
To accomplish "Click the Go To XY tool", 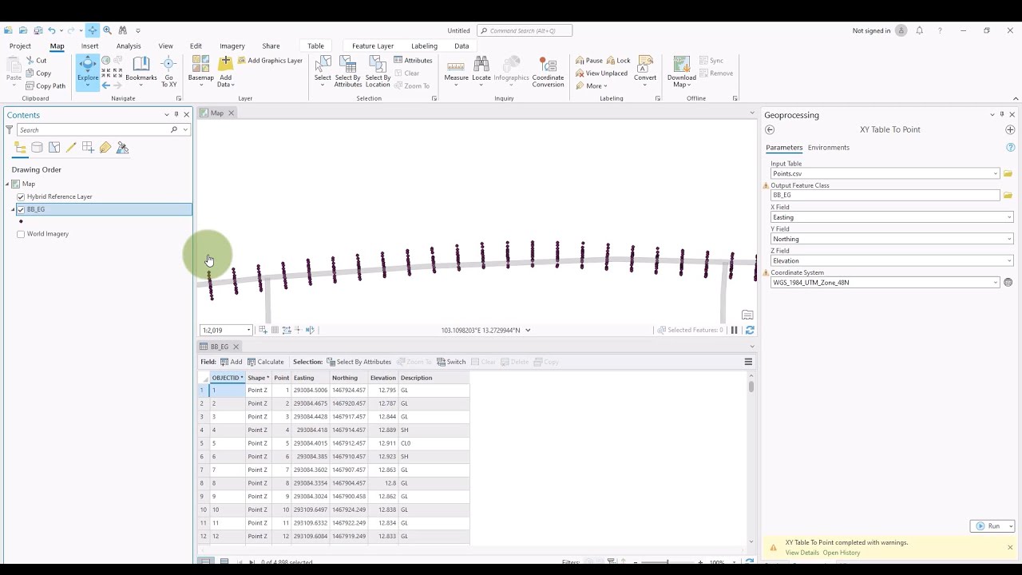I will point(168,72).
